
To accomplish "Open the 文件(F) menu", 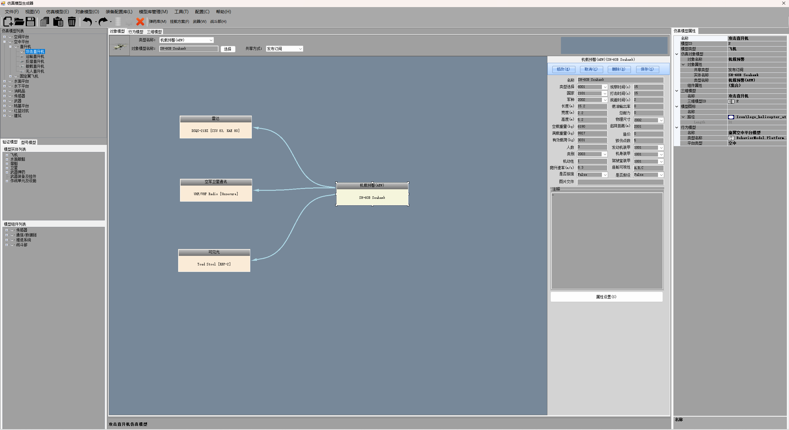I will [12, 12].
